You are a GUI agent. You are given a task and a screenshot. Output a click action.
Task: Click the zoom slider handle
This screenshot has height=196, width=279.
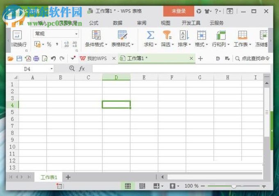(x=234, y=186)
